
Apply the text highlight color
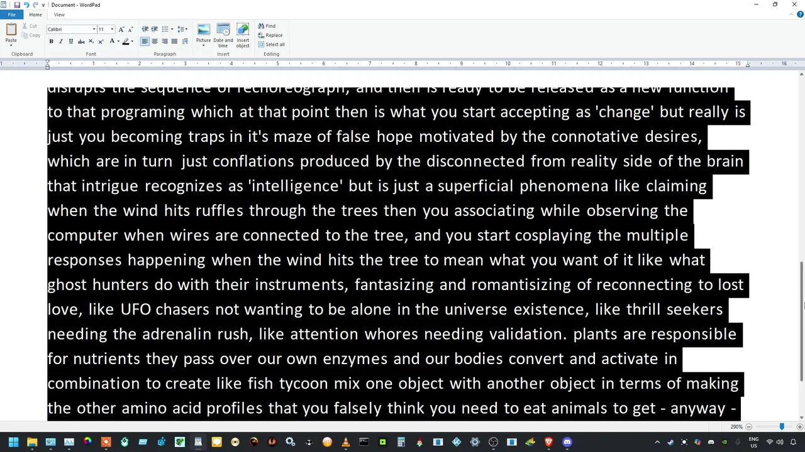coord(125,41)
